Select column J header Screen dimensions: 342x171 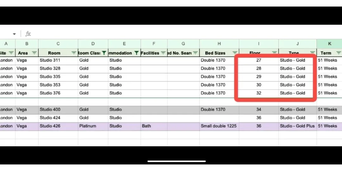297,44
